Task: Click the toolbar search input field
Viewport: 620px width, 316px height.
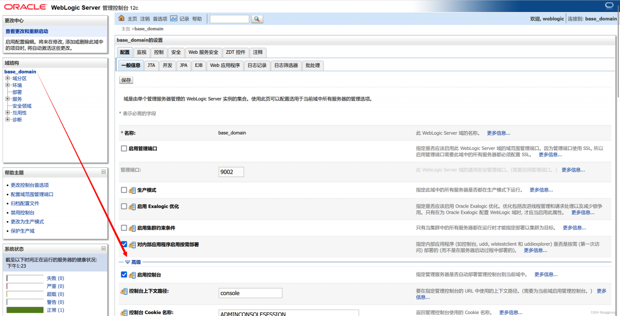Action: pos(230,19)
